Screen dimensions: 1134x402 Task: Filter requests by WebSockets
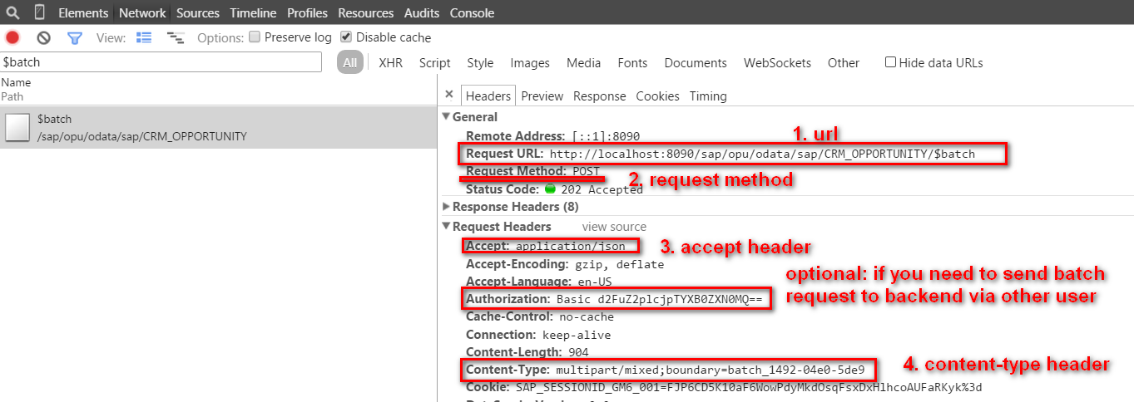pyautogui.click(x=777, y=63)
